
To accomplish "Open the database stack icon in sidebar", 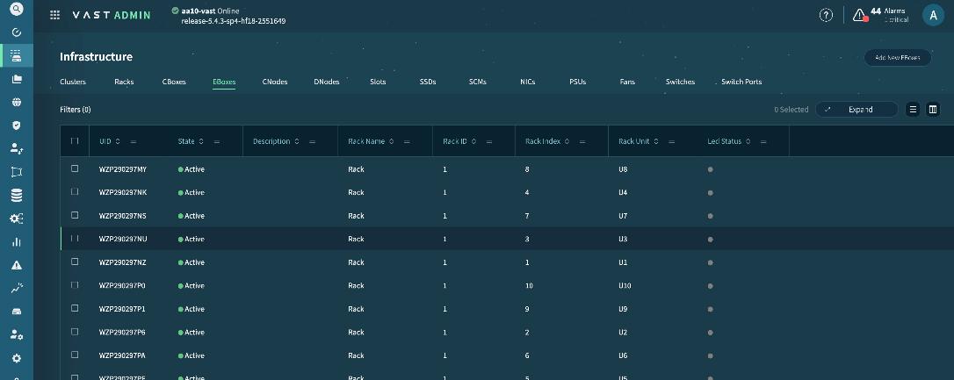I will pyautogui.click(x=17, y=195).
